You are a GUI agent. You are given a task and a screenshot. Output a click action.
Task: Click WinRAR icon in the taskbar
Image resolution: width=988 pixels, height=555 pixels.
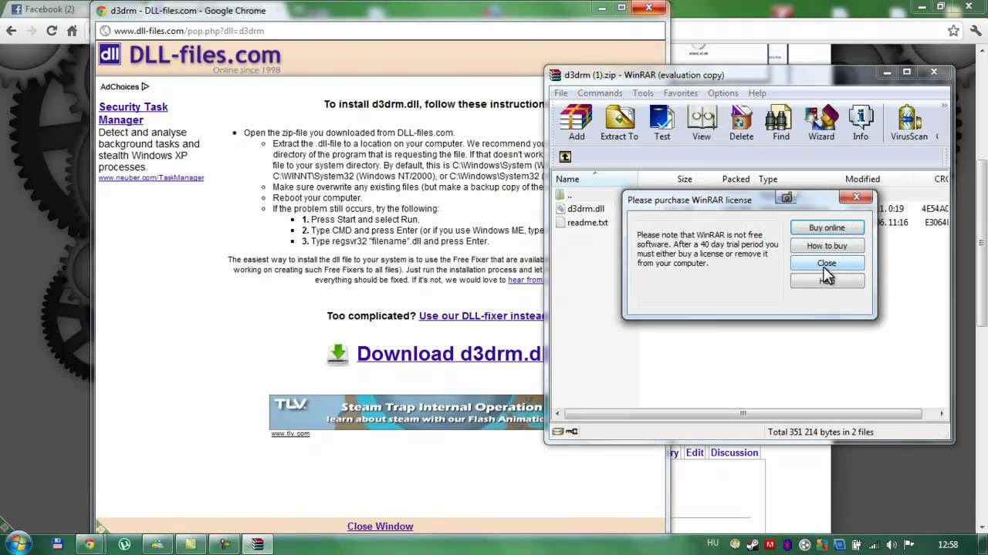click(x=257, y=544)
